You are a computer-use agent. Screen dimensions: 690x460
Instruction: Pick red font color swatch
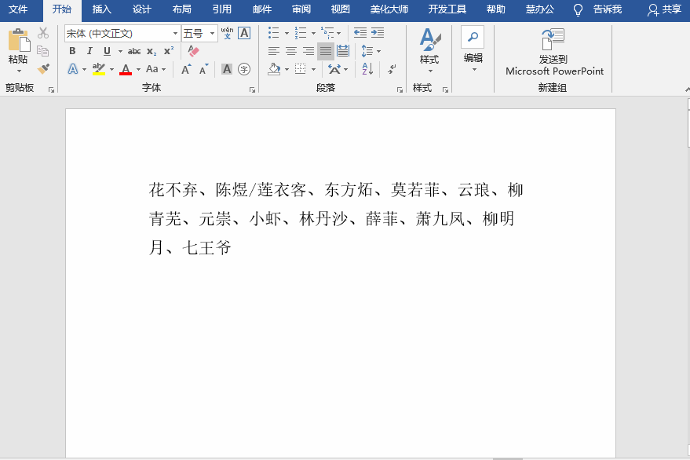point(126,69)
